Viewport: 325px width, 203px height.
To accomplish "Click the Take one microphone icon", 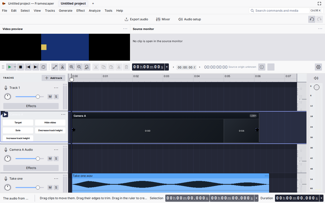I will pos(6,179).
